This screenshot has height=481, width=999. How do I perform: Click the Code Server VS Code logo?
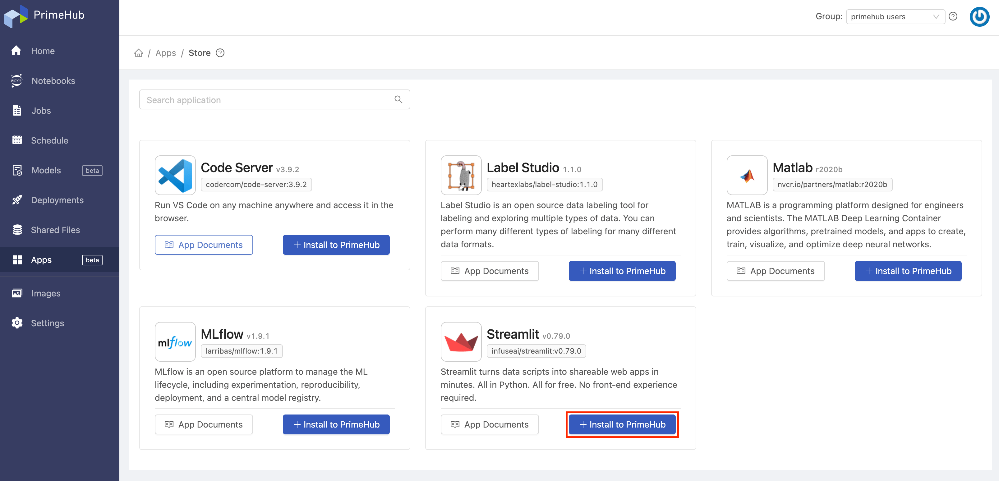(x=175, y=175)
